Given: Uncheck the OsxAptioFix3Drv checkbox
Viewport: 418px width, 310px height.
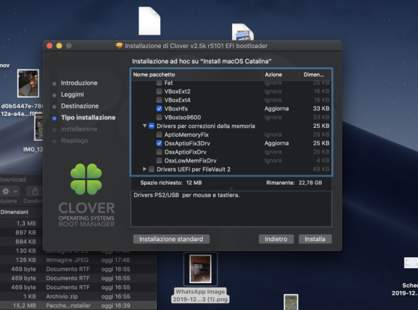Looking at the screenshot, I should click(x=159, y=143).
